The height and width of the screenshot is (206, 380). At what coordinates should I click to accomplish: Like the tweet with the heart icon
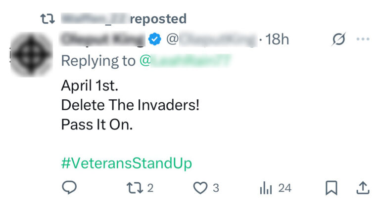pyautogui.click(x=200, y=188)
